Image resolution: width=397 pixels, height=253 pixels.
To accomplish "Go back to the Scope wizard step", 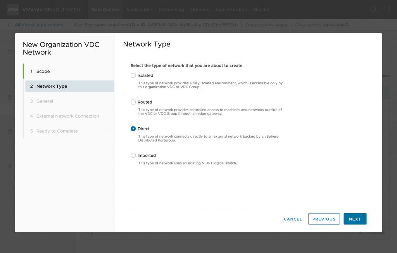I will [x=43, y=72].
